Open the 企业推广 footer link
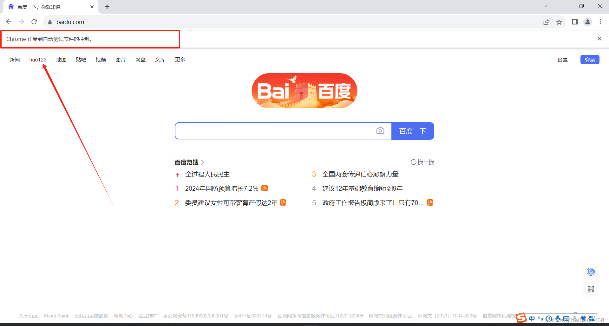609x326 pixels. coord(148,316)
